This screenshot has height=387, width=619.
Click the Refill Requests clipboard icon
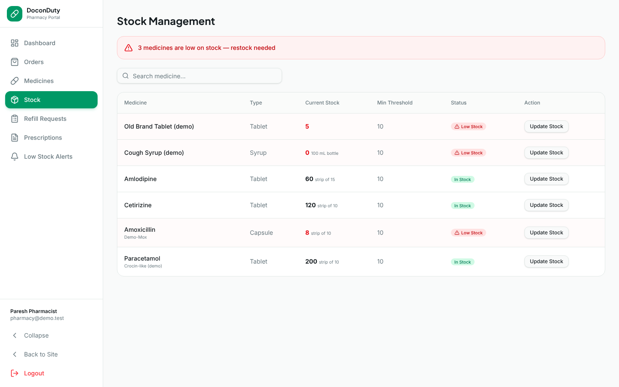15,119
